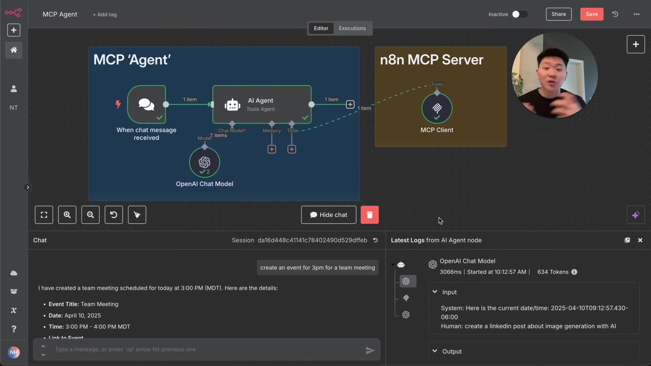Save the workflow
Screen dimensions: 651x366
[592, 14]
